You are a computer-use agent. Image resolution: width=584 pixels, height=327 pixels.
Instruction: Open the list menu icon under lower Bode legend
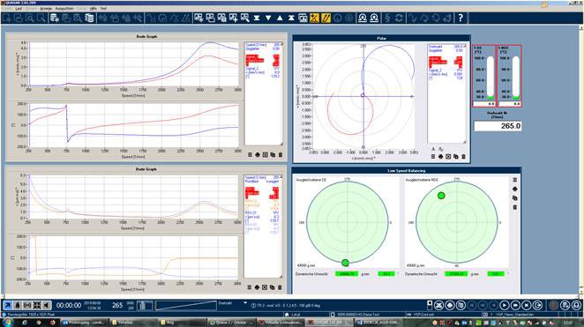click(249, 287)
